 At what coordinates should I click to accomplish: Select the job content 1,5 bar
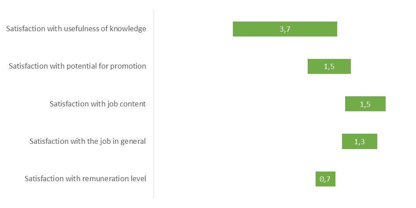pos(365,104)
